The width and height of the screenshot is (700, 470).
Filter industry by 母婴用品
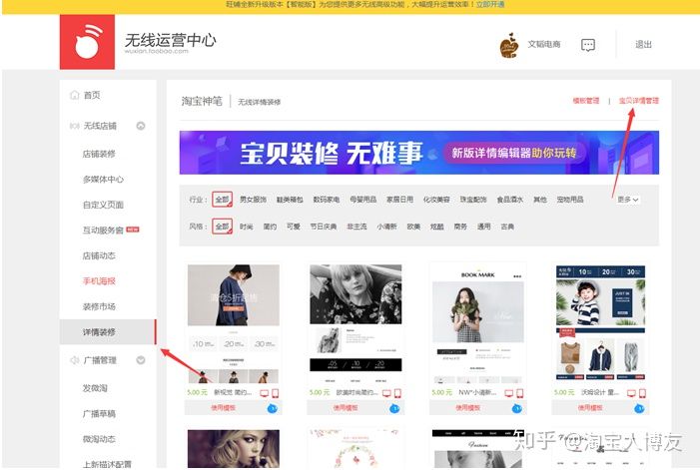362,200
